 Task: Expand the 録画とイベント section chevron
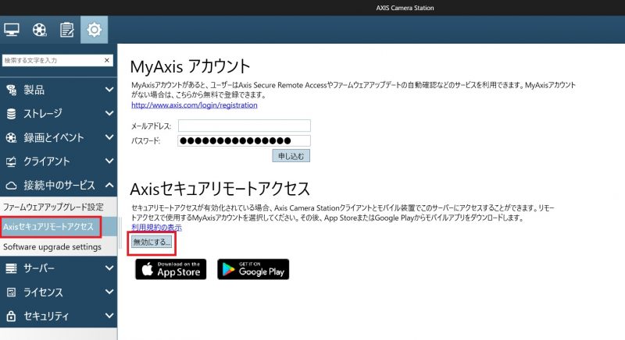109,137
